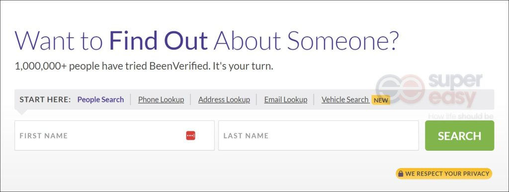This screenshot has width=509, height=192.
Task: Switch to Phone Lookup tab
Action: (161, 99)
